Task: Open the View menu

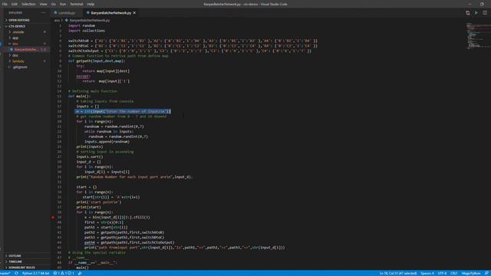Action: [x=43, y=4]
